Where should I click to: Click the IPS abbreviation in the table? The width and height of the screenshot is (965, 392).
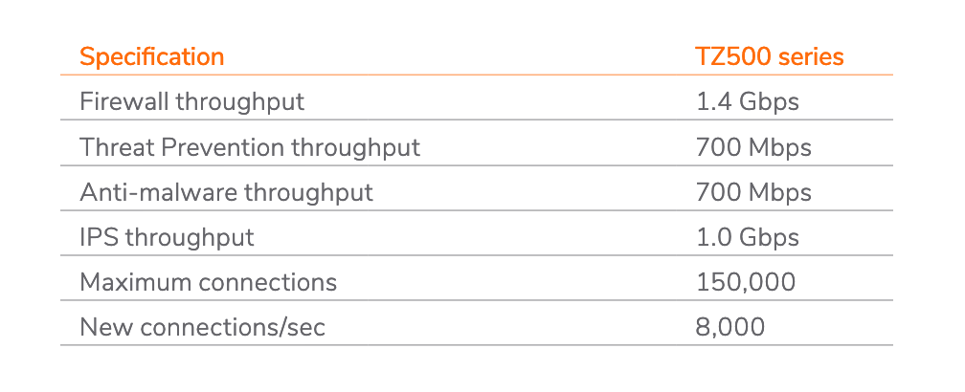tap(97, 237)
